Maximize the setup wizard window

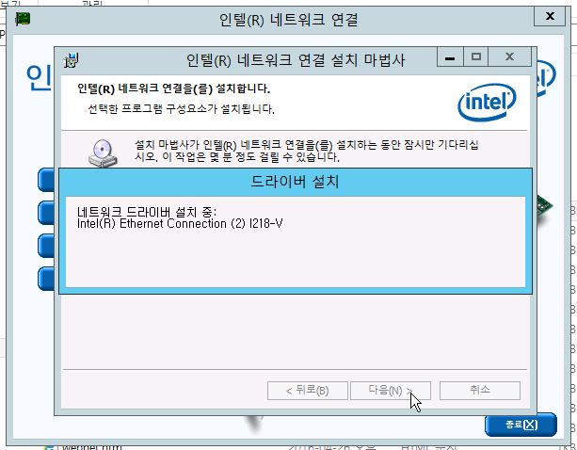click(x=475, y=57)
